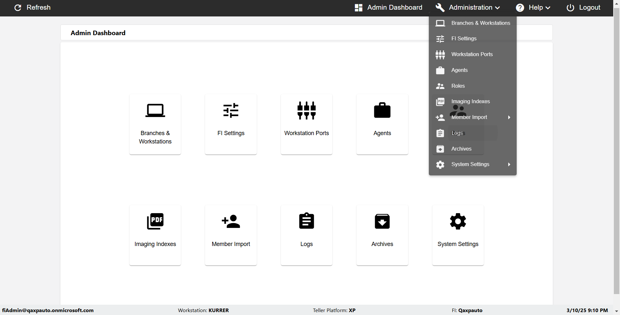Click sliders icon beside FI Settings menu entry

440,39
